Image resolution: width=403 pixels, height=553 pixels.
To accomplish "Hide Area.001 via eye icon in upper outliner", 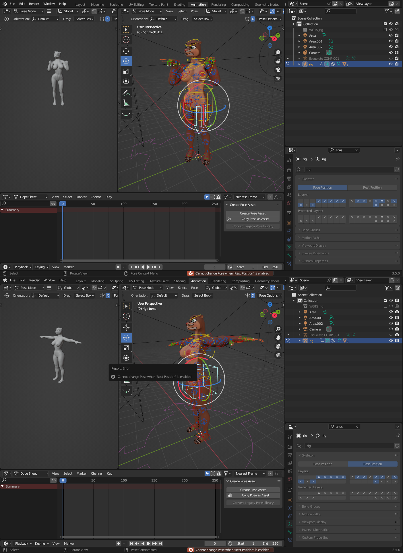I will pos(391,41).
